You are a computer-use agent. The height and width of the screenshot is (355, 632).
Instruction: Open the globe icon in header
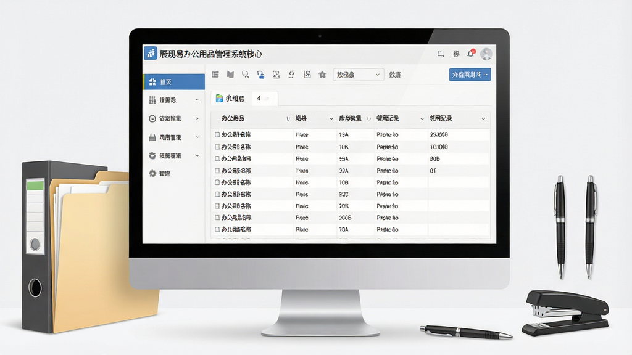[456, 54]
